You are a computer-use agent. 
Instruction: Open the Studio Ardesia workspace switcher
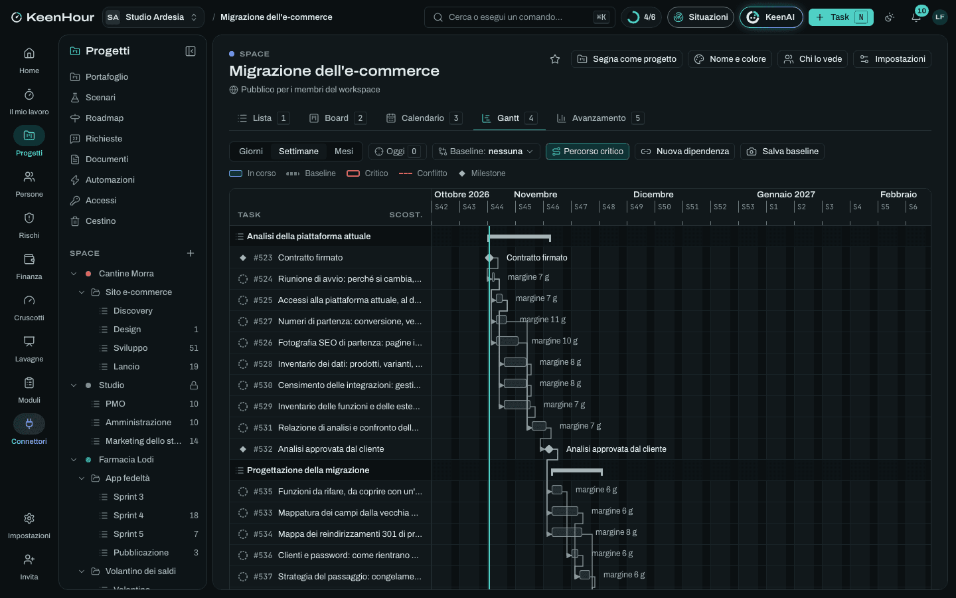(153, 17)
